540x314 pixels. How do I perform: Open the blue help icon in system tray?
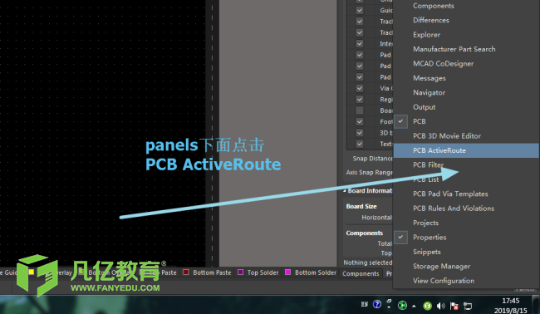[x=377, y=304]
